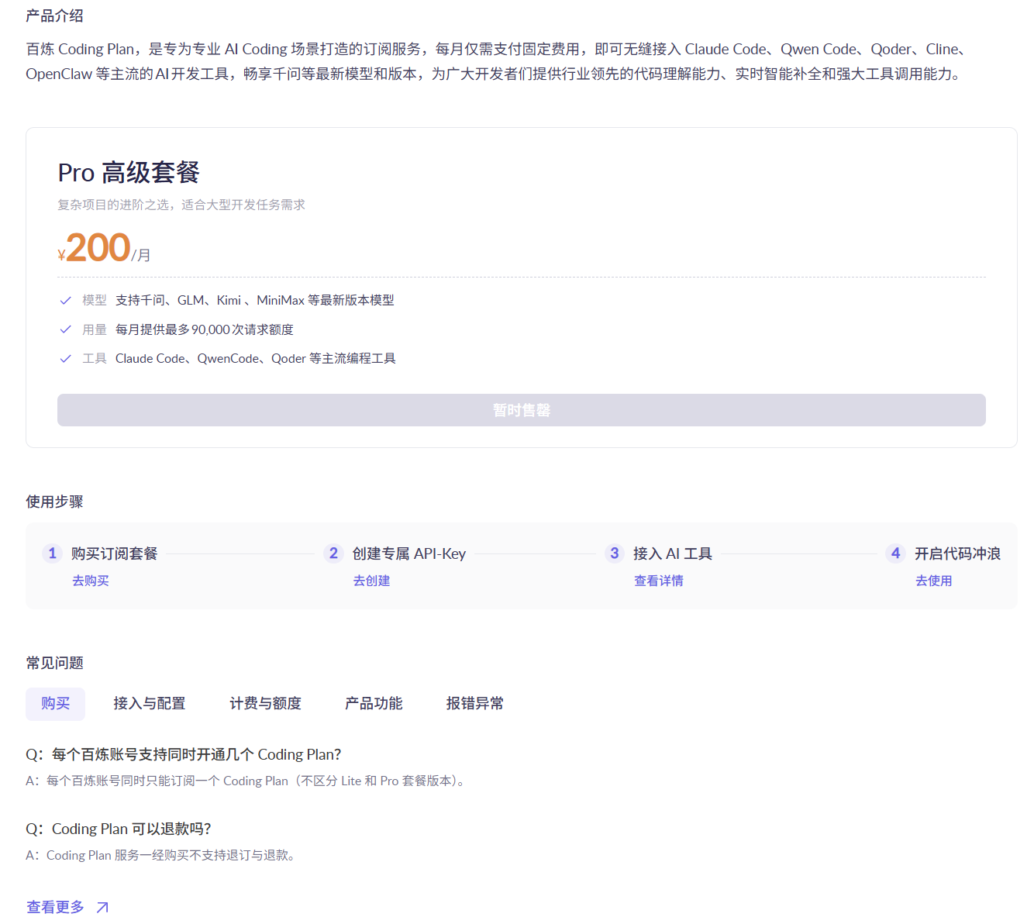Click step number 3 circle
This screenshot has width=1034, height=924.
(615, 553)
